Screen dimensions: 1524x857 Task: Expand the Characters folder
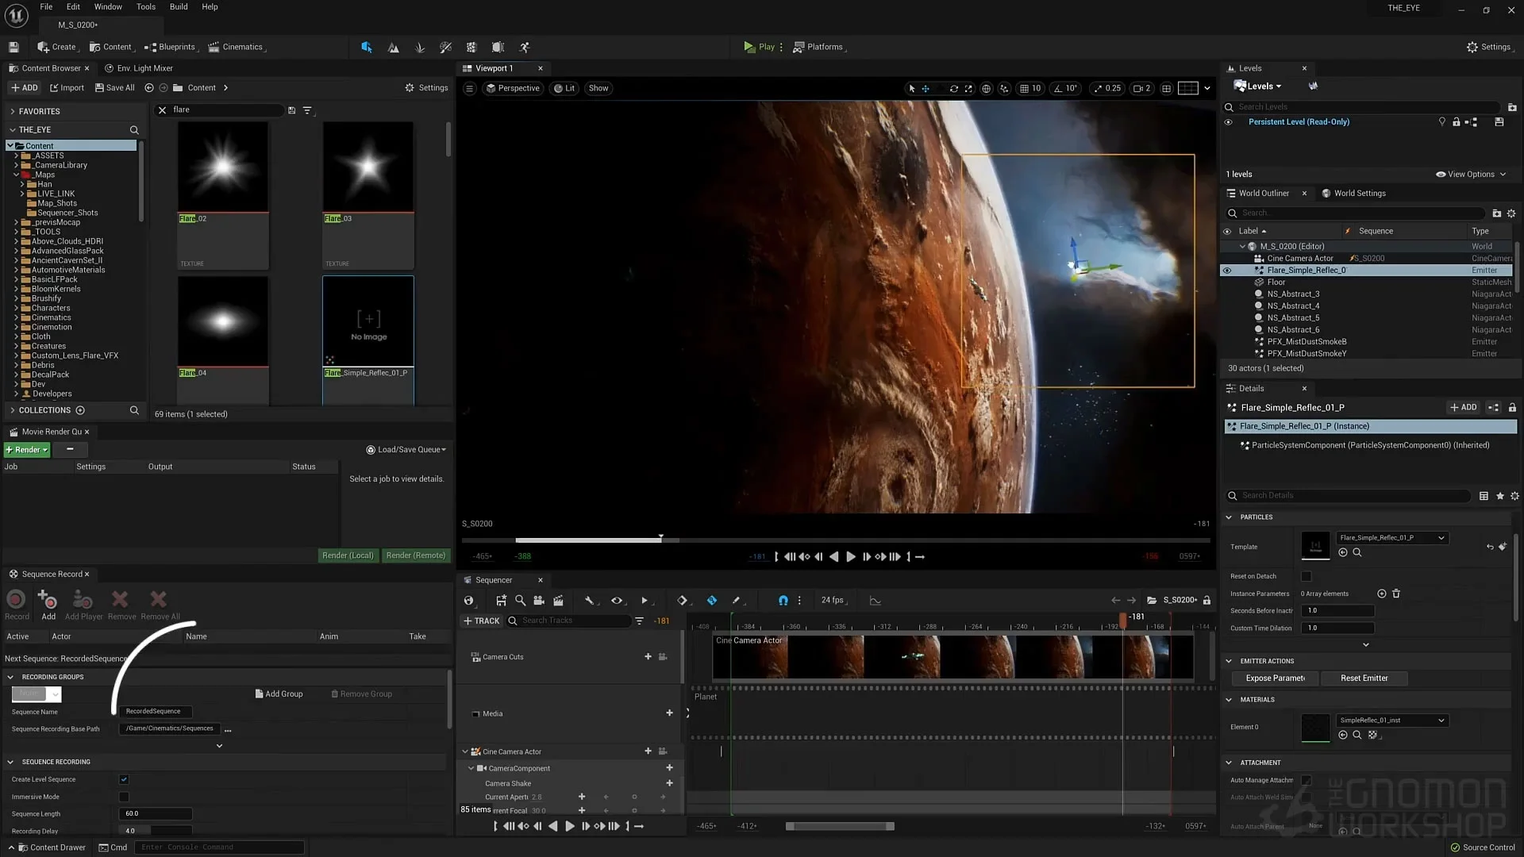coord(16,308)
